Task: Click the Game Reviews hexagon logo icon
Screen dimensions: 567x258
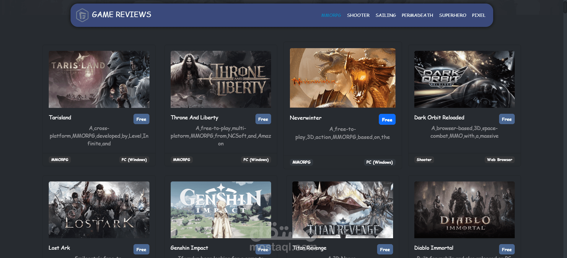Action: [x=82, y=15]
